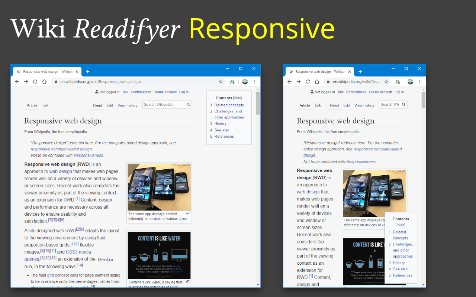Click the address bar URL in the right window
The width and height of the screenshot is (476, 297).
pos(356,82)
